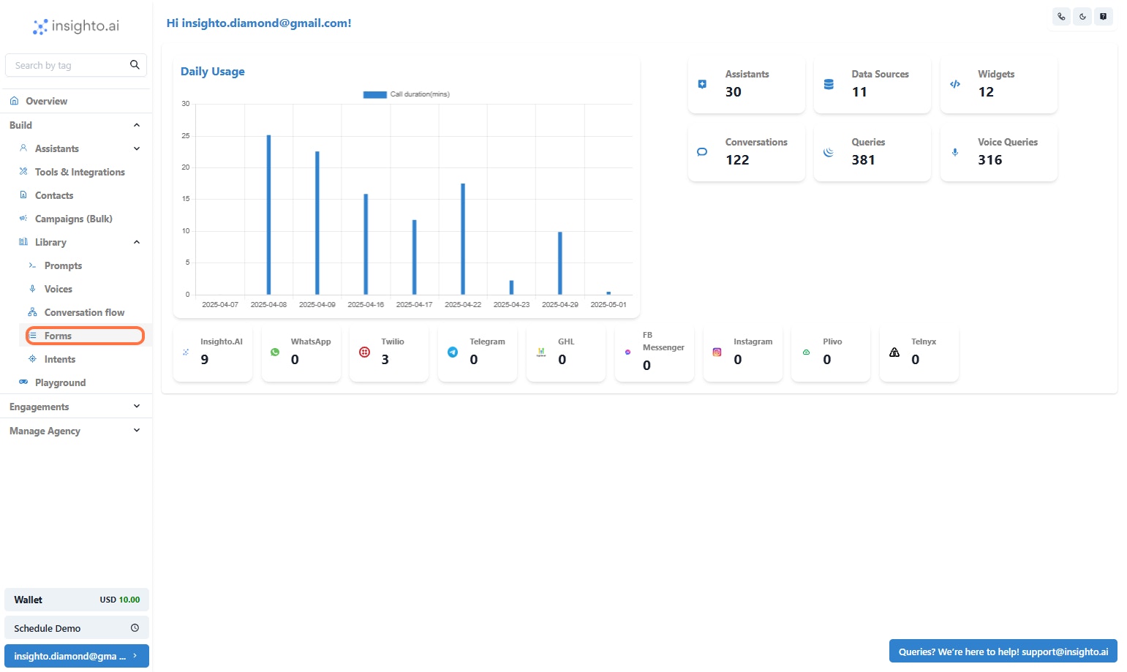Click the Schedule Demo button
This screenshot has height=672, width=1127.
click(77, 628)
